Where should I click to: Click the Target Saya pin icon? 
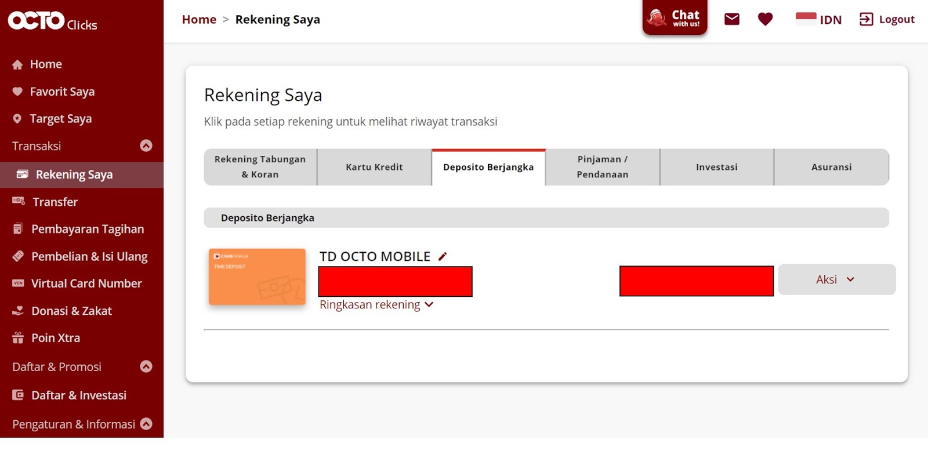(17, 119)
